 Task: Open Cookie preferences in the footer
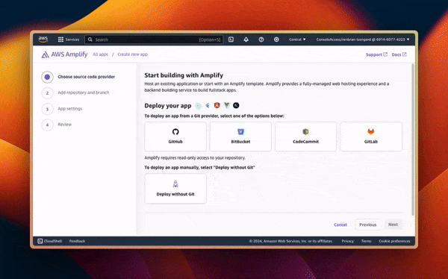(x=394, y=241)
